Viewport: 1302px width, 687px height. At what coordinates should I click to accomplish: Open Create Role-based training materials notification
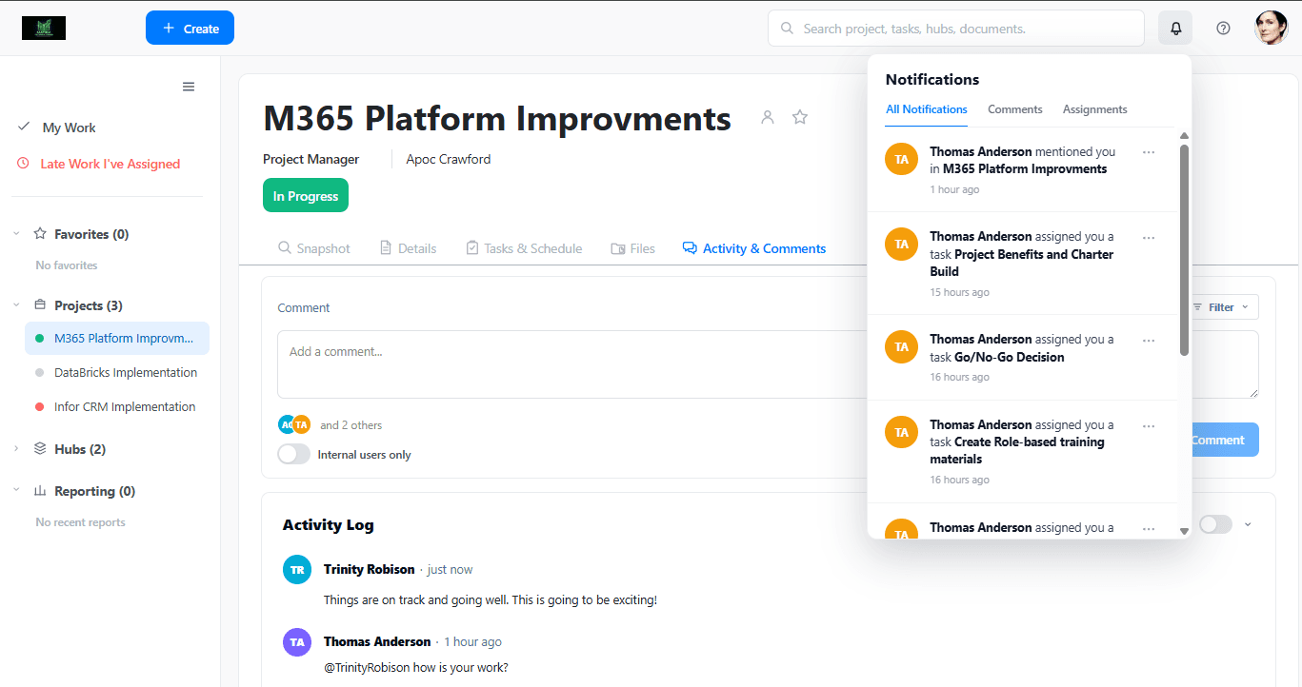click(1023, 451)
